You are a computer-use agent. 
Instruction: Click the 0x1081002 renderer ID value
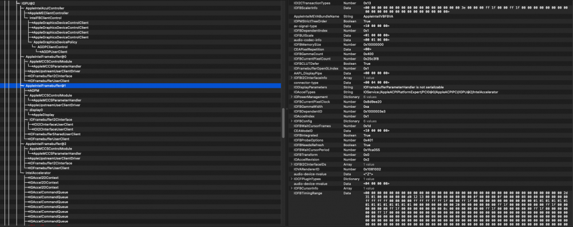click(372, 169)
